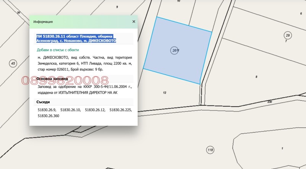
Task: Click the 'Информация' popup header
Action: click(43, 22)
